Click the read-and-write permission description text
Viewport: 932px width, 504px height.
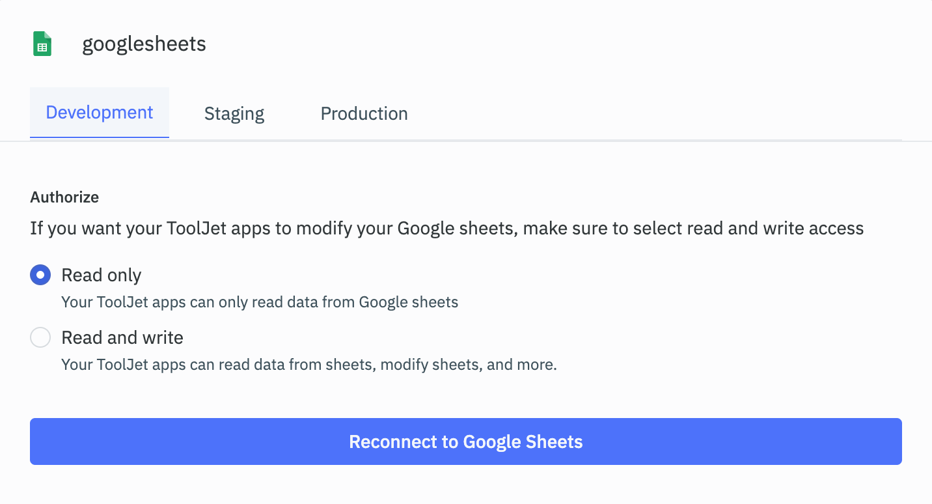(308, 365)
